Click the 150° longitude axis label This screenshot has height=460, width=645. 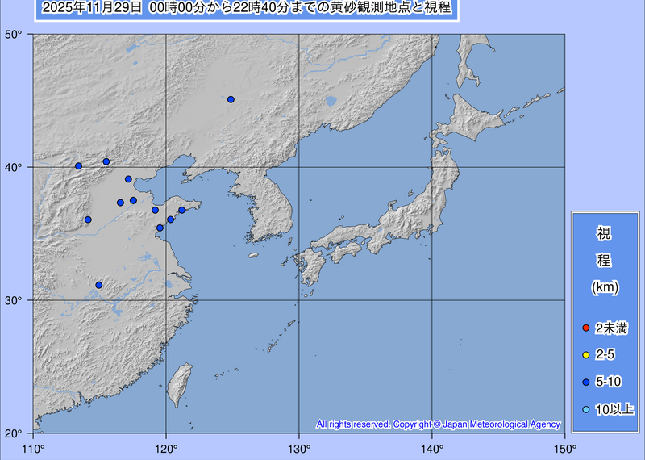pos(565,449)
